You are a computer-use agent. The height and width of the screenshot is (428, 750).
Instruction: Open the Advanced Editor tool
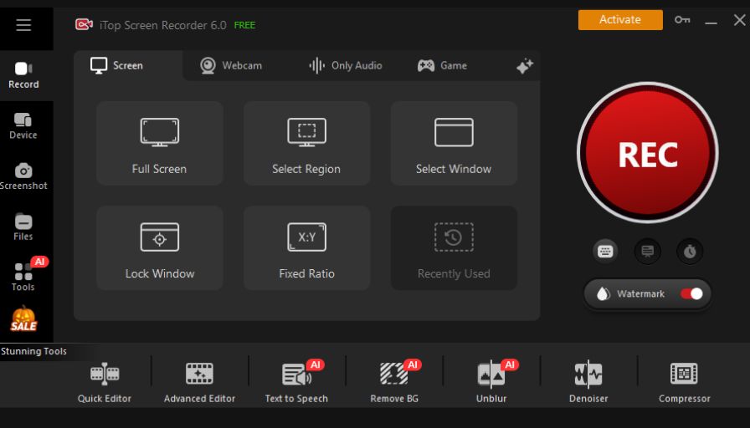[x=199, y=383]
